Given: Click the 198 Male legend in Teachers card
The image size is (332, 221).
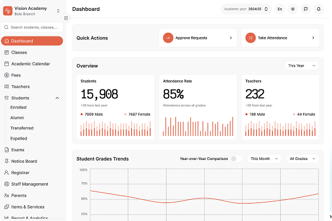Looking at the screenshot, I should (x=255, y=114).
